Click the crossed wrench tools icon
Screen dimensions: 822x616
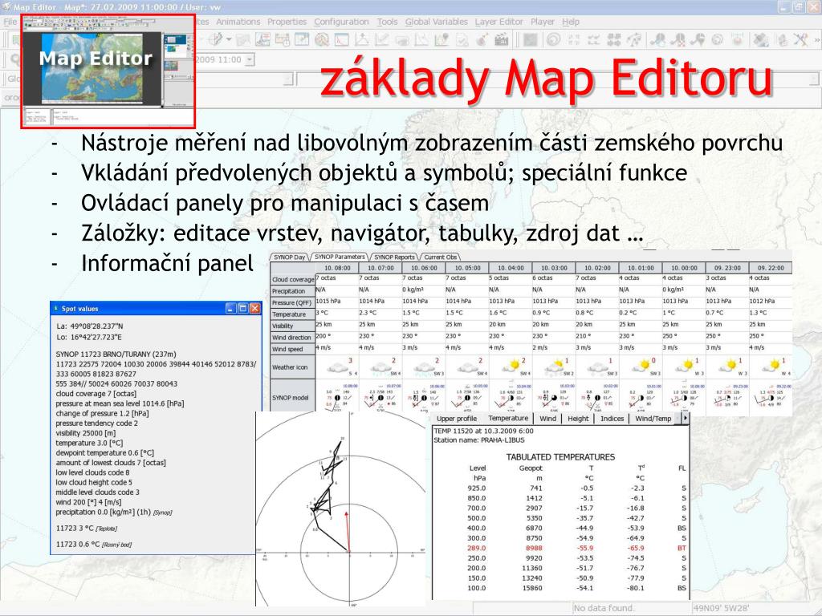pos(800,40)
